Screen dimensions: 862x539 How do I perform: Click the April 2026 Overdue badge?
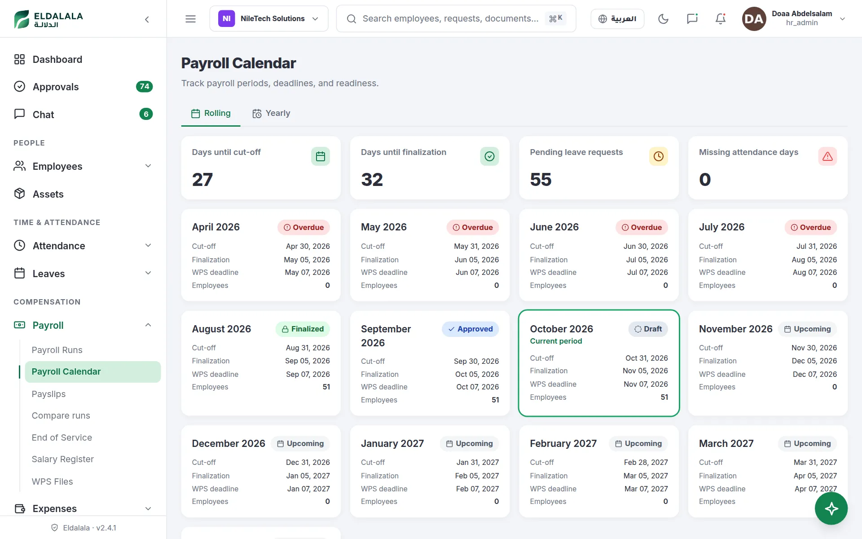click(303, 227)
